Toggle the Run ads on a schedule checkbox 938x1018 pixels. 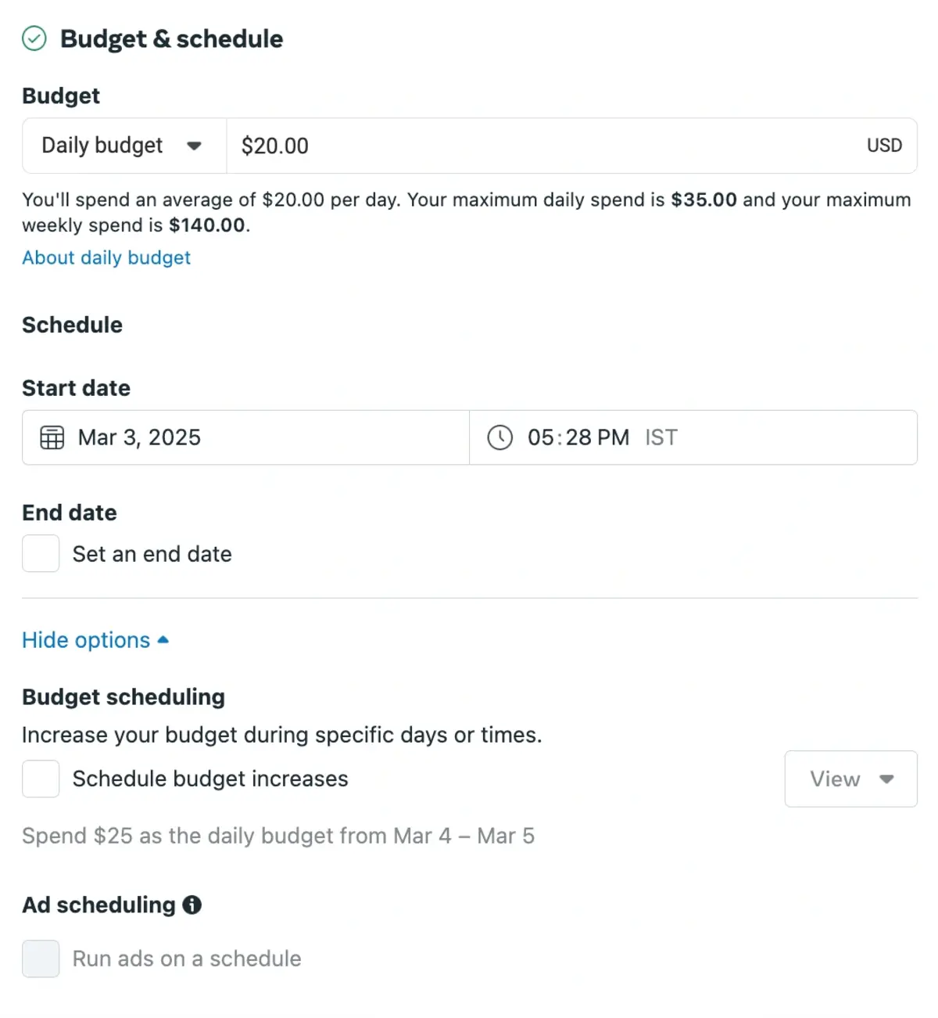pyautogui.click(x=41, y=959)
